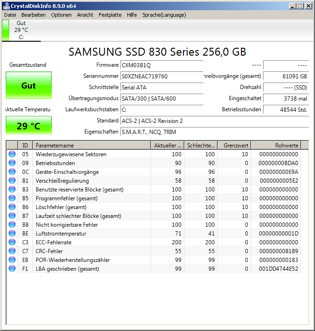Click the Eingeschaltet value 3738 mal
The width and height of the screenshot is (315, 331).
coord(286,99)
